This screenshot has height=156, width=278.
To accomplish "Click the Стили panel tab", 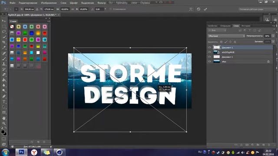I will click(13, 21).
